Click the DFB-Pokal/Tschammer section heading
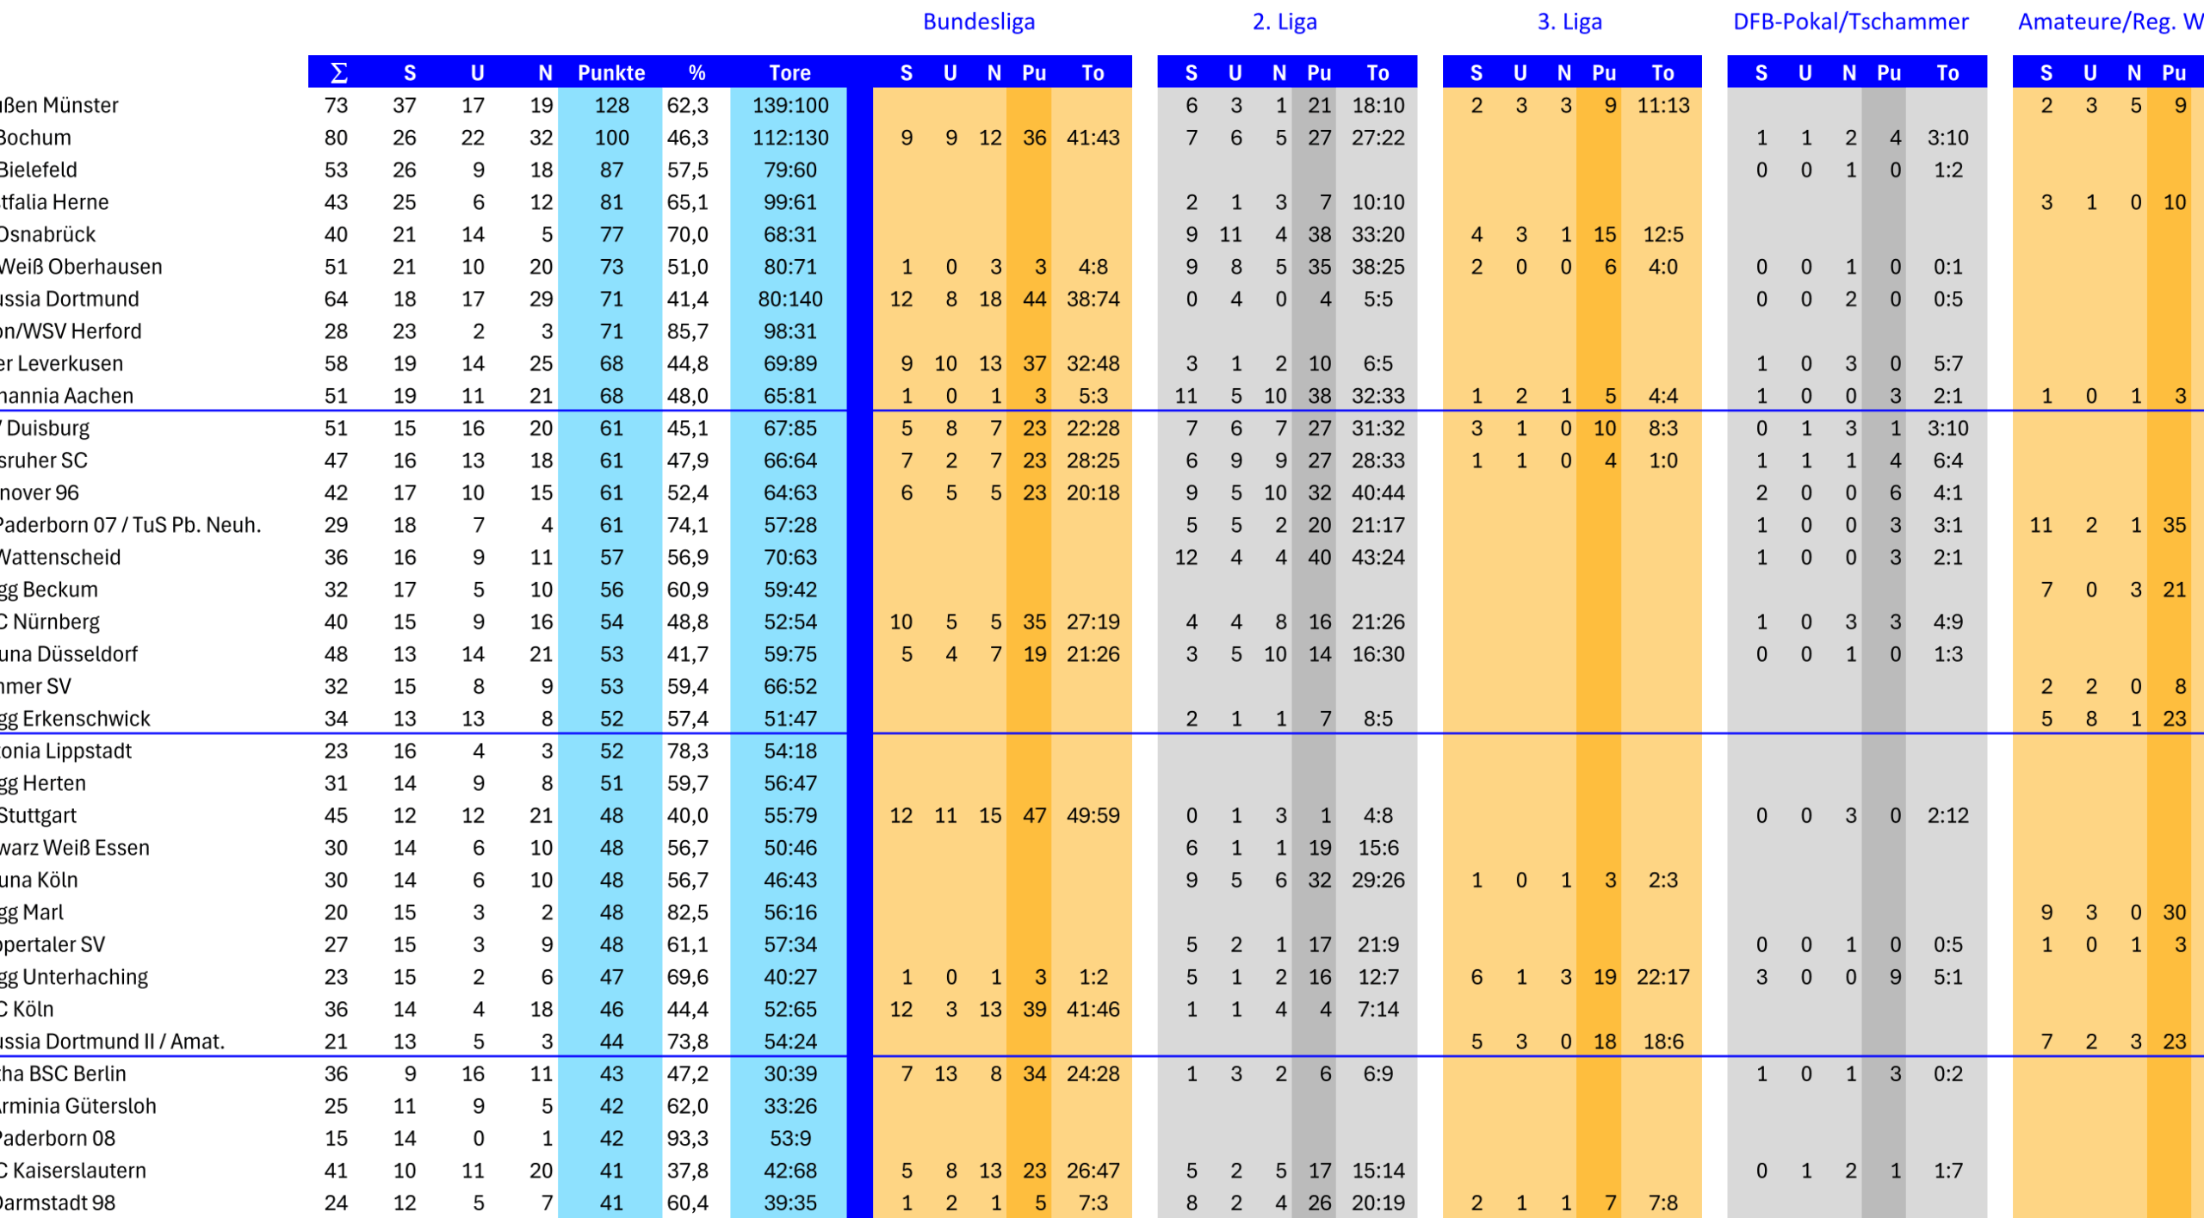This screenshot has height=1218, width=2204. pos(1851,22)
